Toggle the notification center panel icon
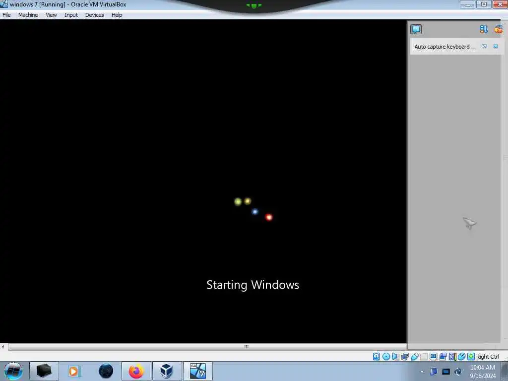Viewport: 508px width, 381px height. pyautogui.click(x=416, y=29)
